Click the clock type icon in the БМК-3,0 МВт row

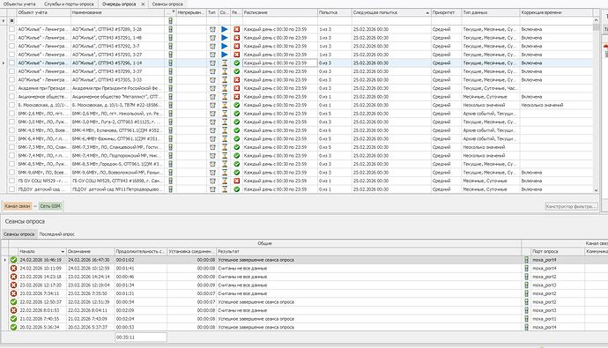212,122
